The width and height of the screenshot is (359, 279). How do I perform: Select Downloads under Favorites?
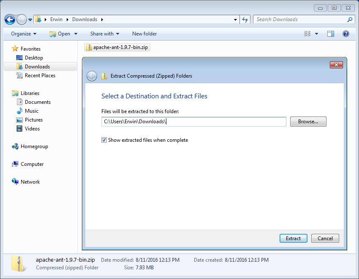click(x=37, y=67)
